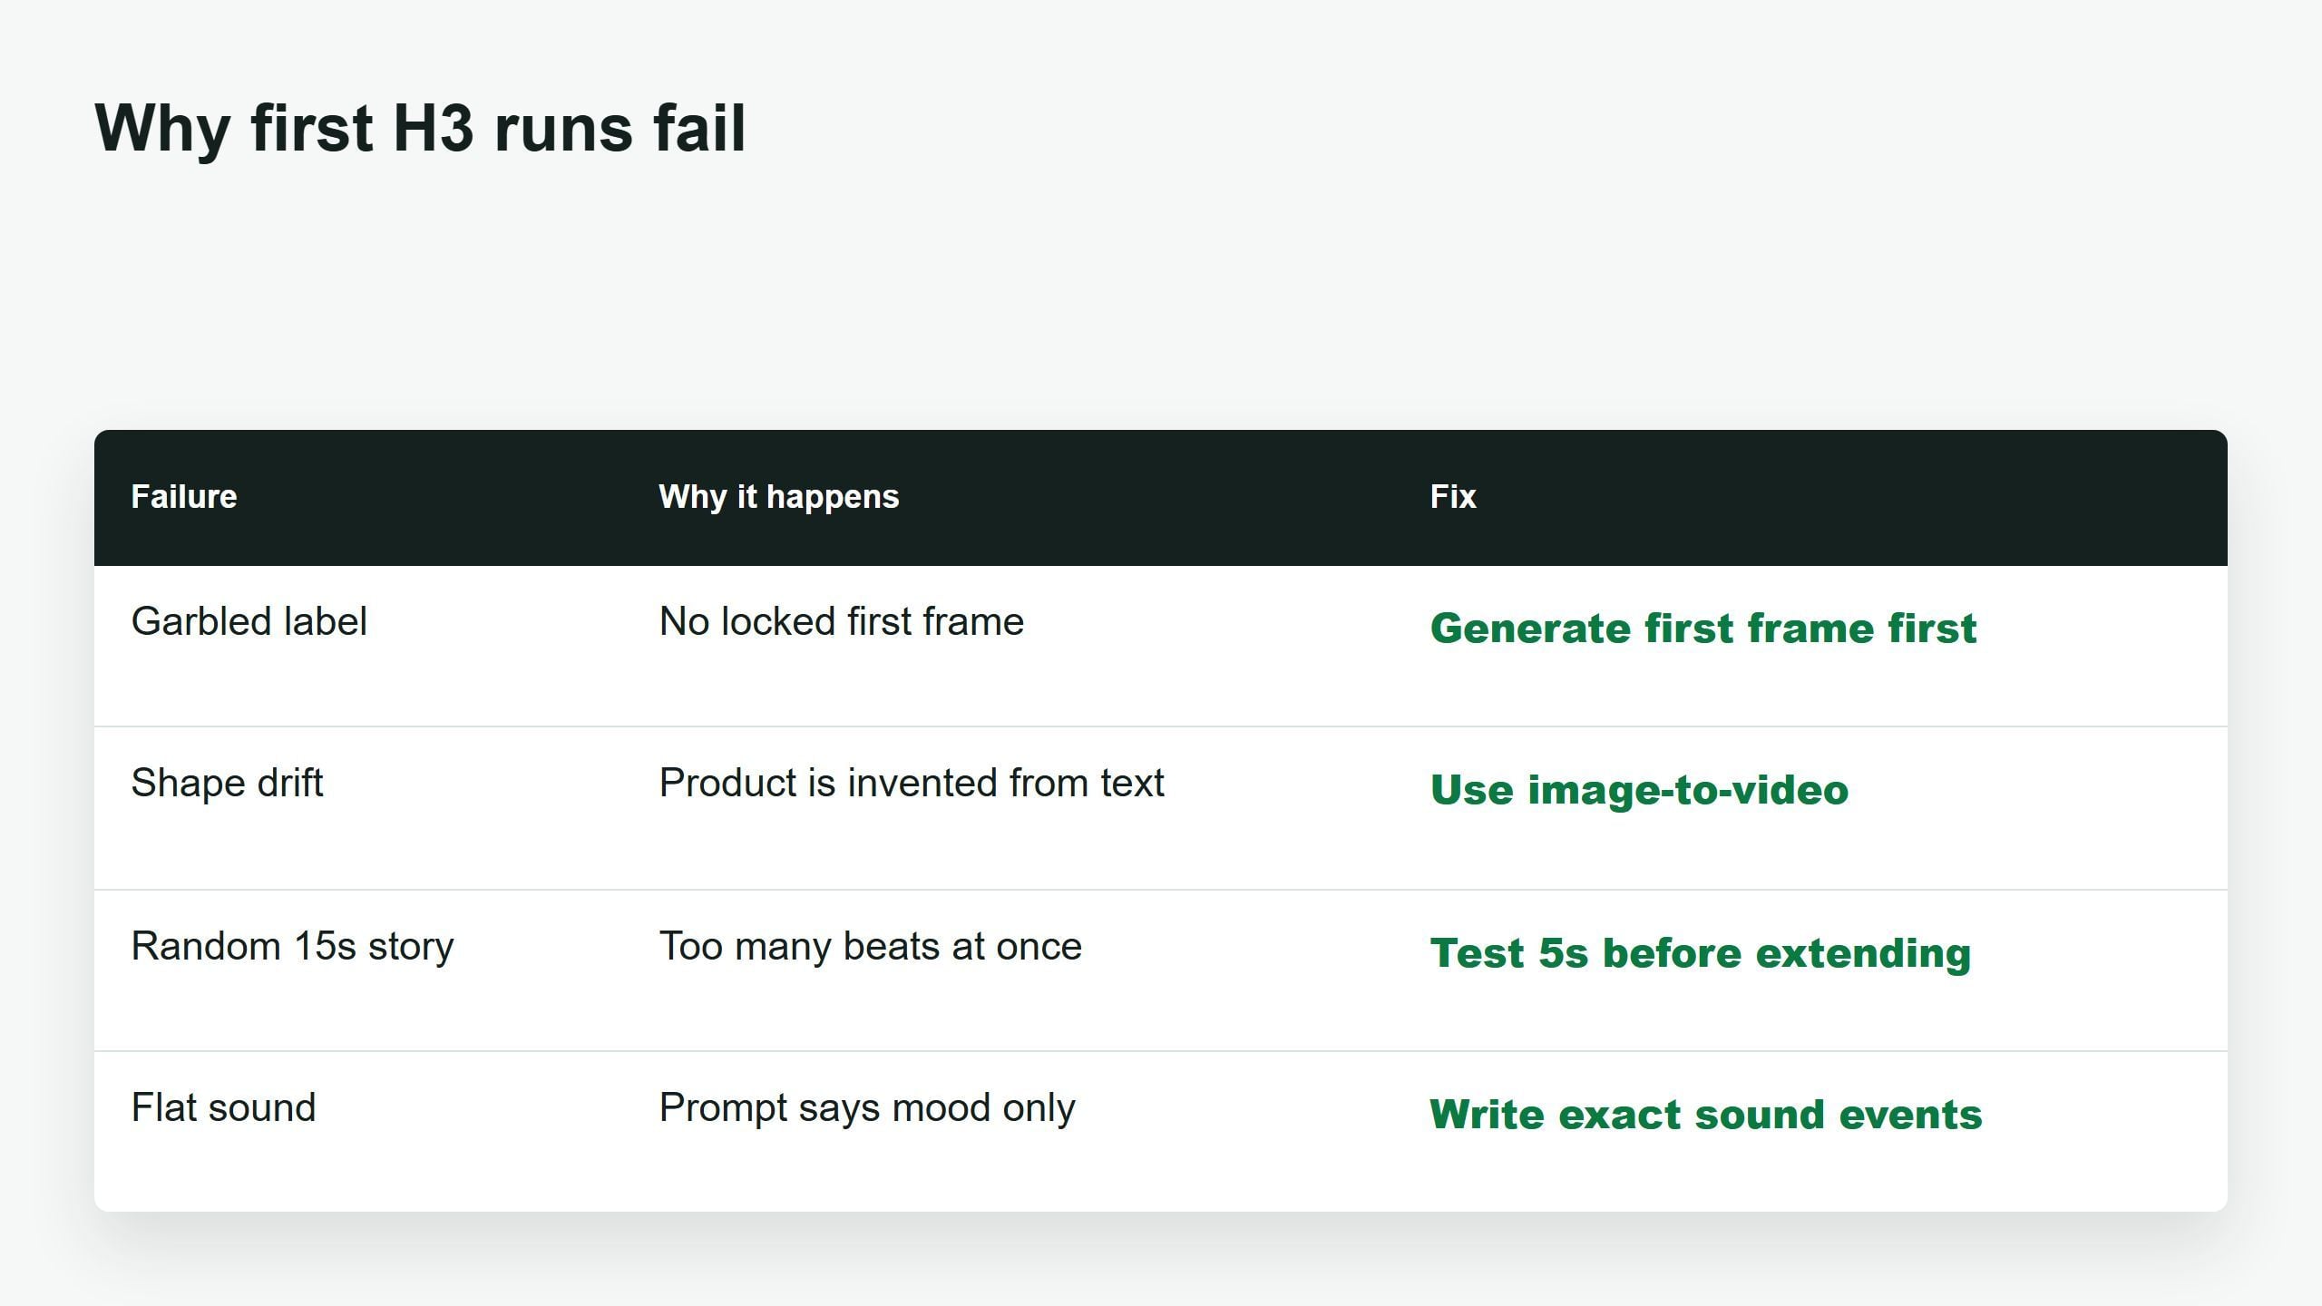Click 'Product is invented from text' cell
2322x1306 pixels.
(x=912, y=784)
